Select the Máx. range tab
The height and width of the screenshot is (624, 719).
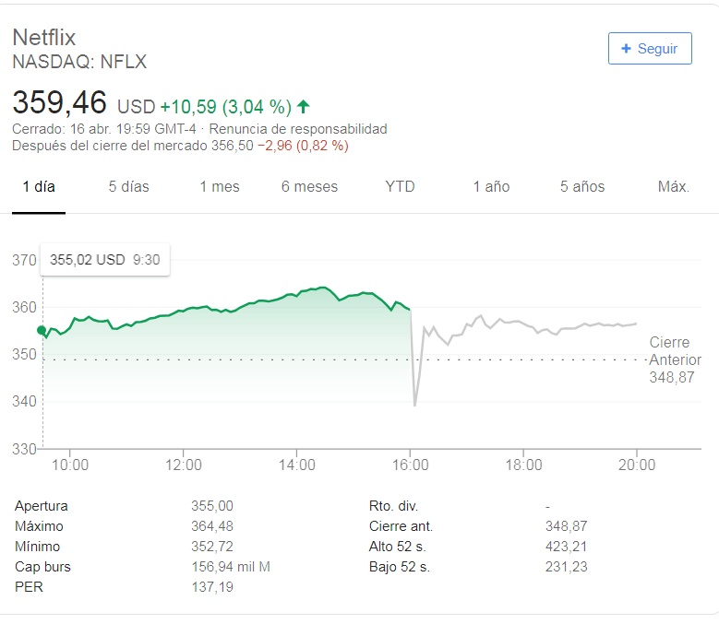coord(674,186)
